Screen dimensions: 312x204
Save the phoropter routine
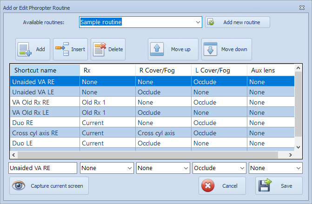click(279, 186)
